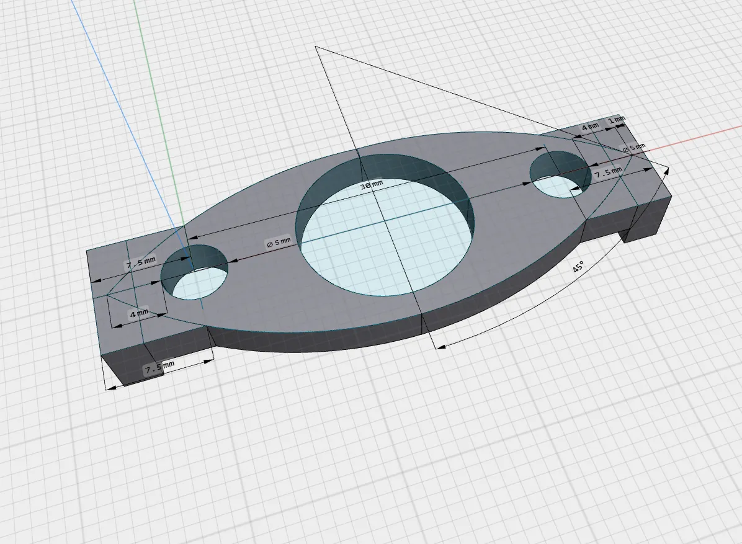Pick the 4 mm label beside 1 mm

coord(590,127)
